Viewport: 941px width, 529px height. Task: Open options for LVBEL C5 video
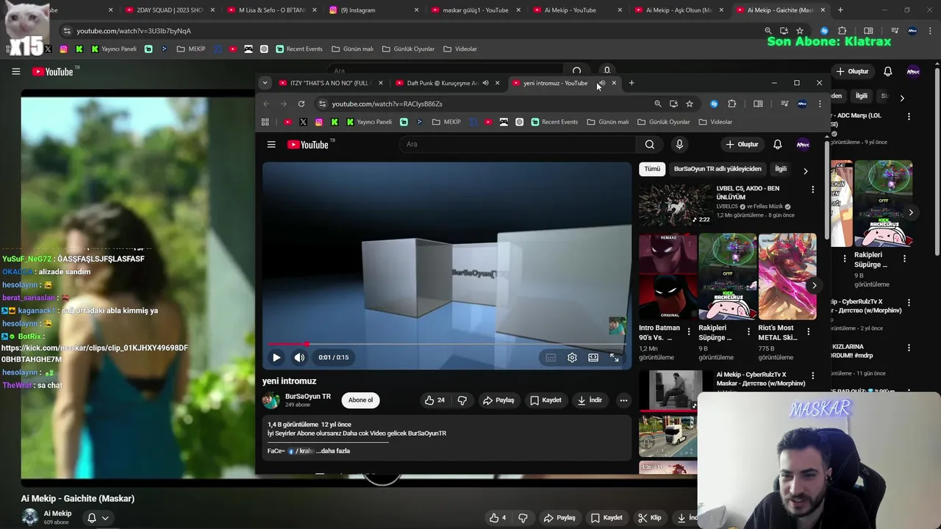coord(812,190)
